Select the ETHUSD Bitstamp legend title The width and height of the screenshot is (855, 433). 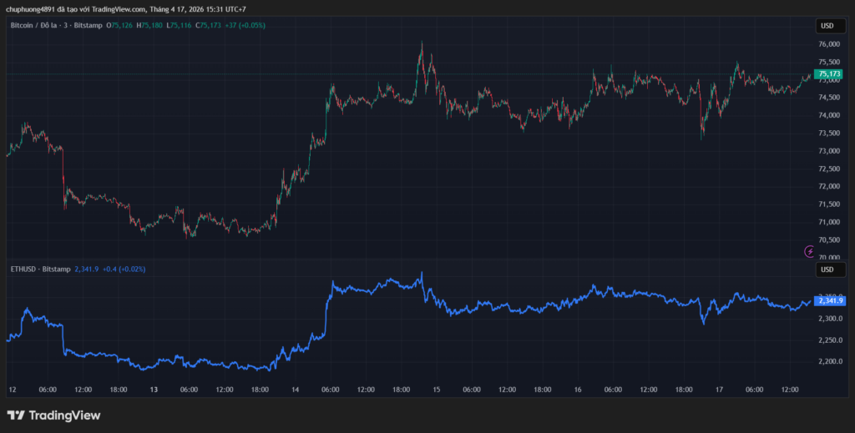40,269
